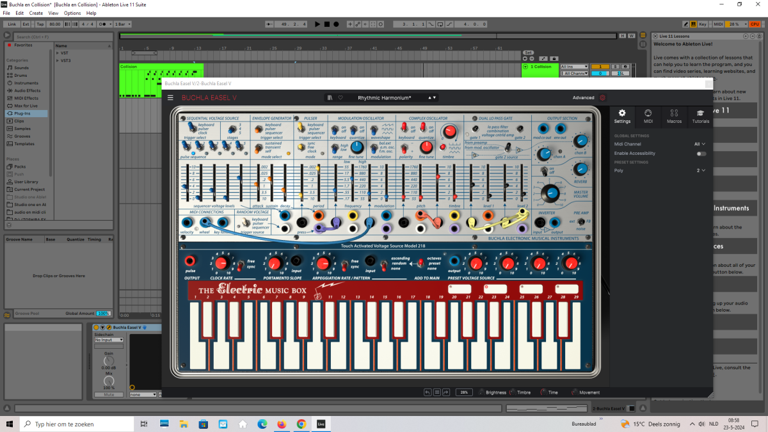Open the 1 Bar quantization dropdown

tap(121, 24)
